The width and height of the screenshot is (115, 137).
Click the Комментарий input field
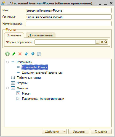(x=69, y=24)
